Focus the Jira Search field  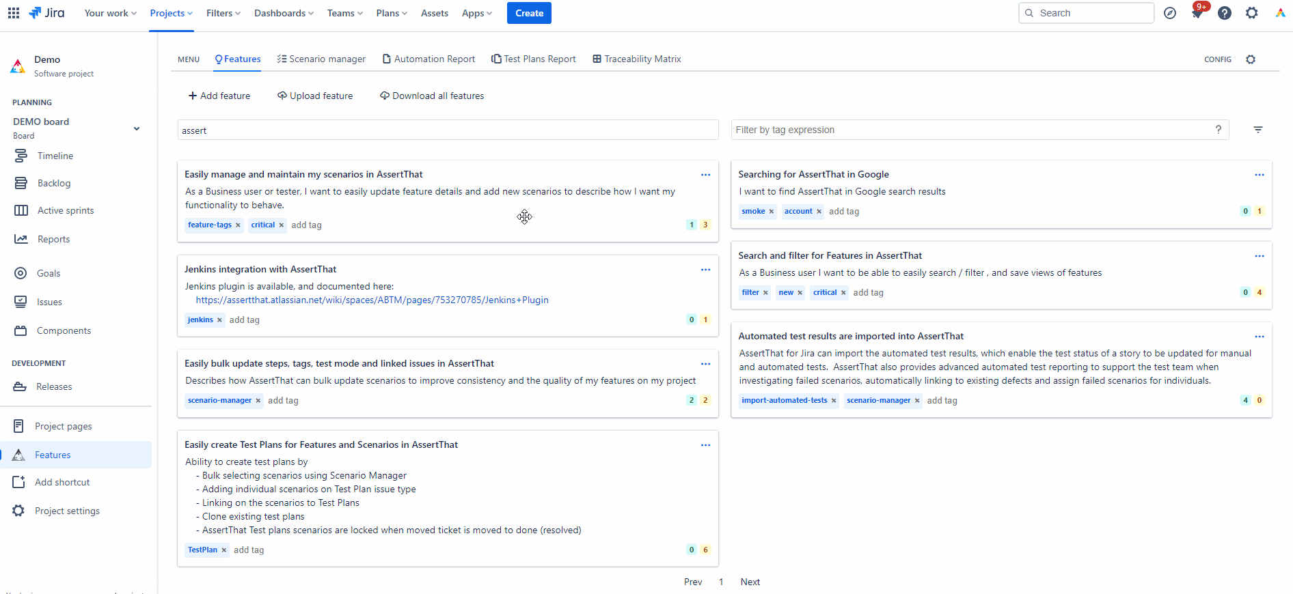[1086, 13]
